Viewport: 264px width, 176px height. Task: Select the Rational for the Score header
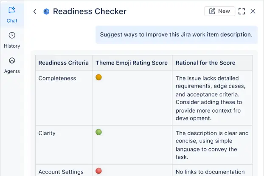pyautogui.click(x=205, y=63)
